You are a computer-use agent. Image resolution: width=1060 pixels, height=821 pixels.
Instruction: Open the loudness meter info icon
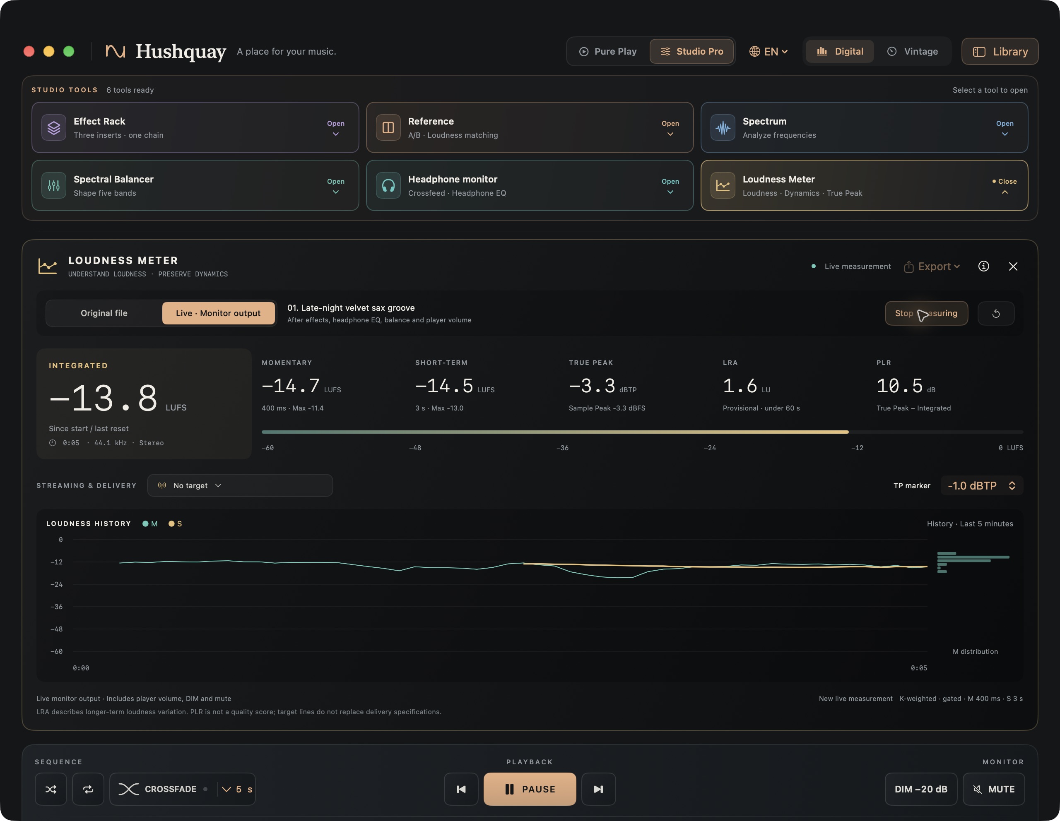(983, 266)
